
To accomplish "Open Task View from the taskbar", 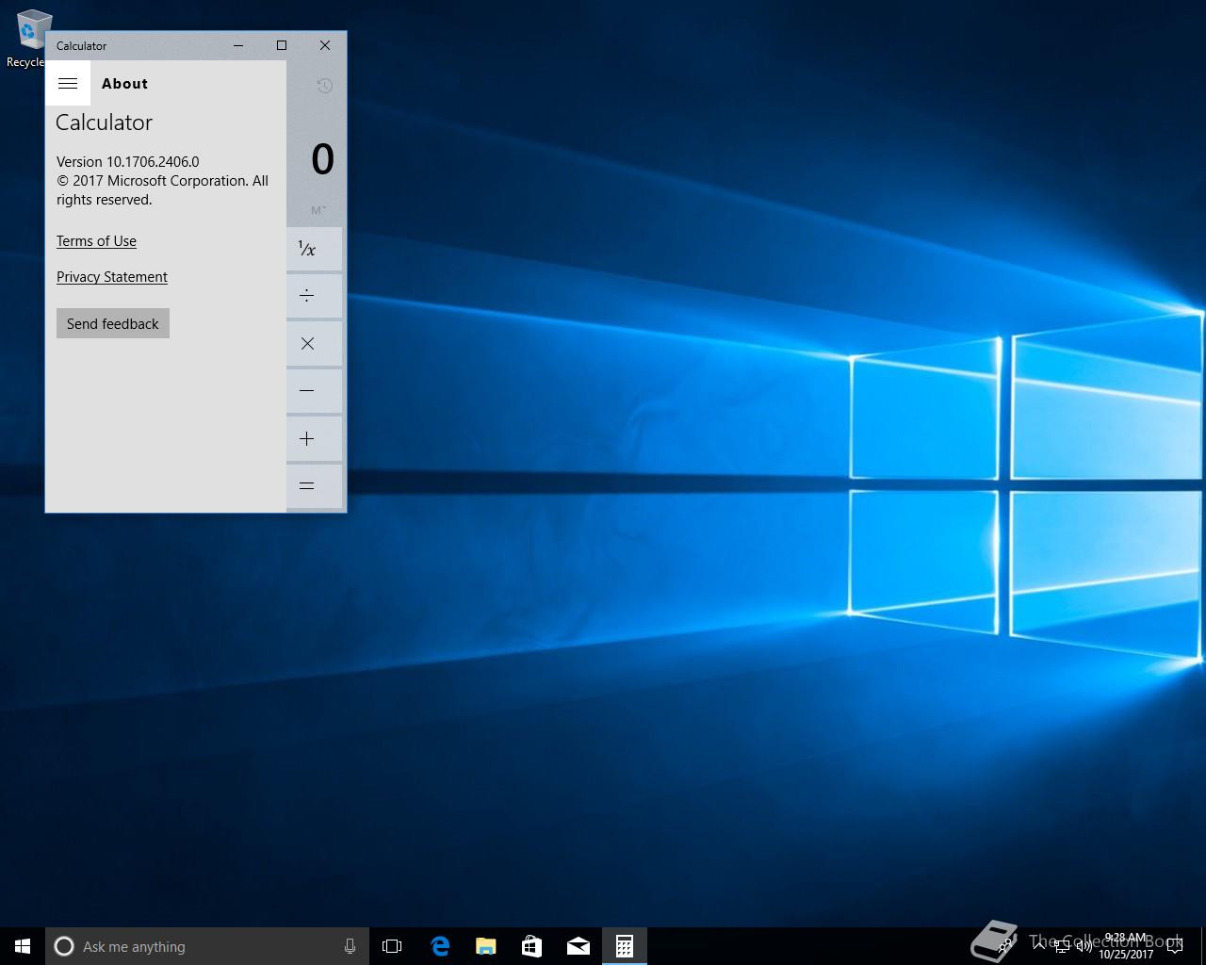I will point(392,946).
